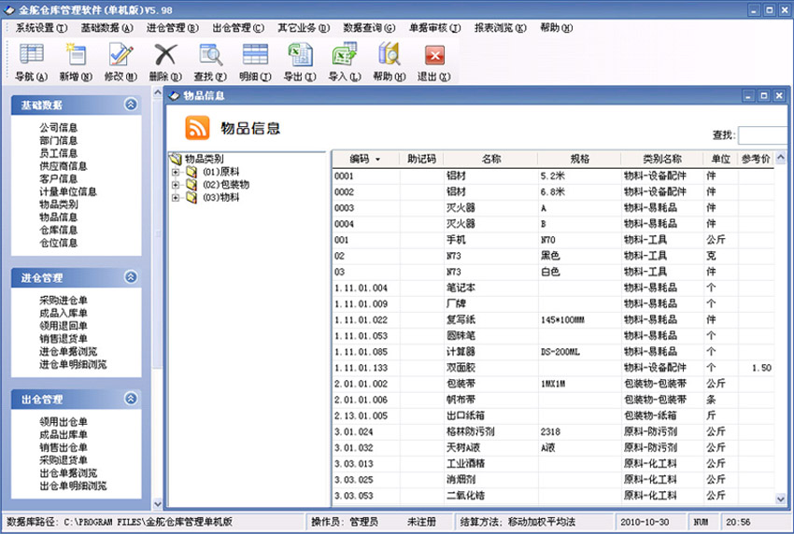The height and width of the screenshot is (534, 794).
Task: Open the 查找 search toolbar icon
Action: [211, 54]
